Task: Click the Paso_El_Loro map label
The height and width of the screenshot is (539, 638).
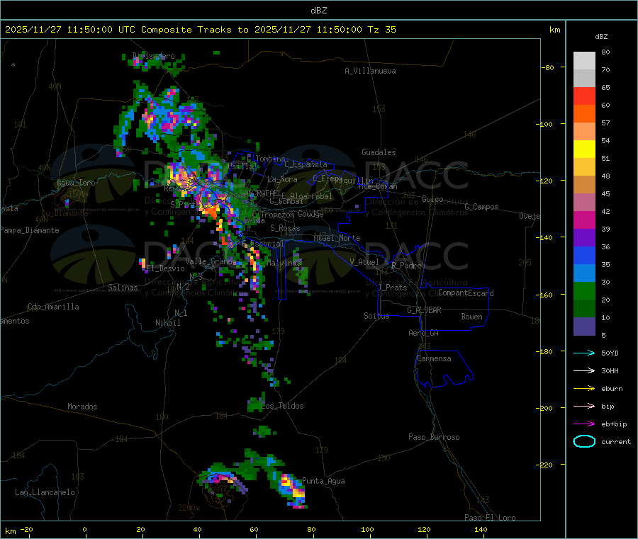Action: 490,518
